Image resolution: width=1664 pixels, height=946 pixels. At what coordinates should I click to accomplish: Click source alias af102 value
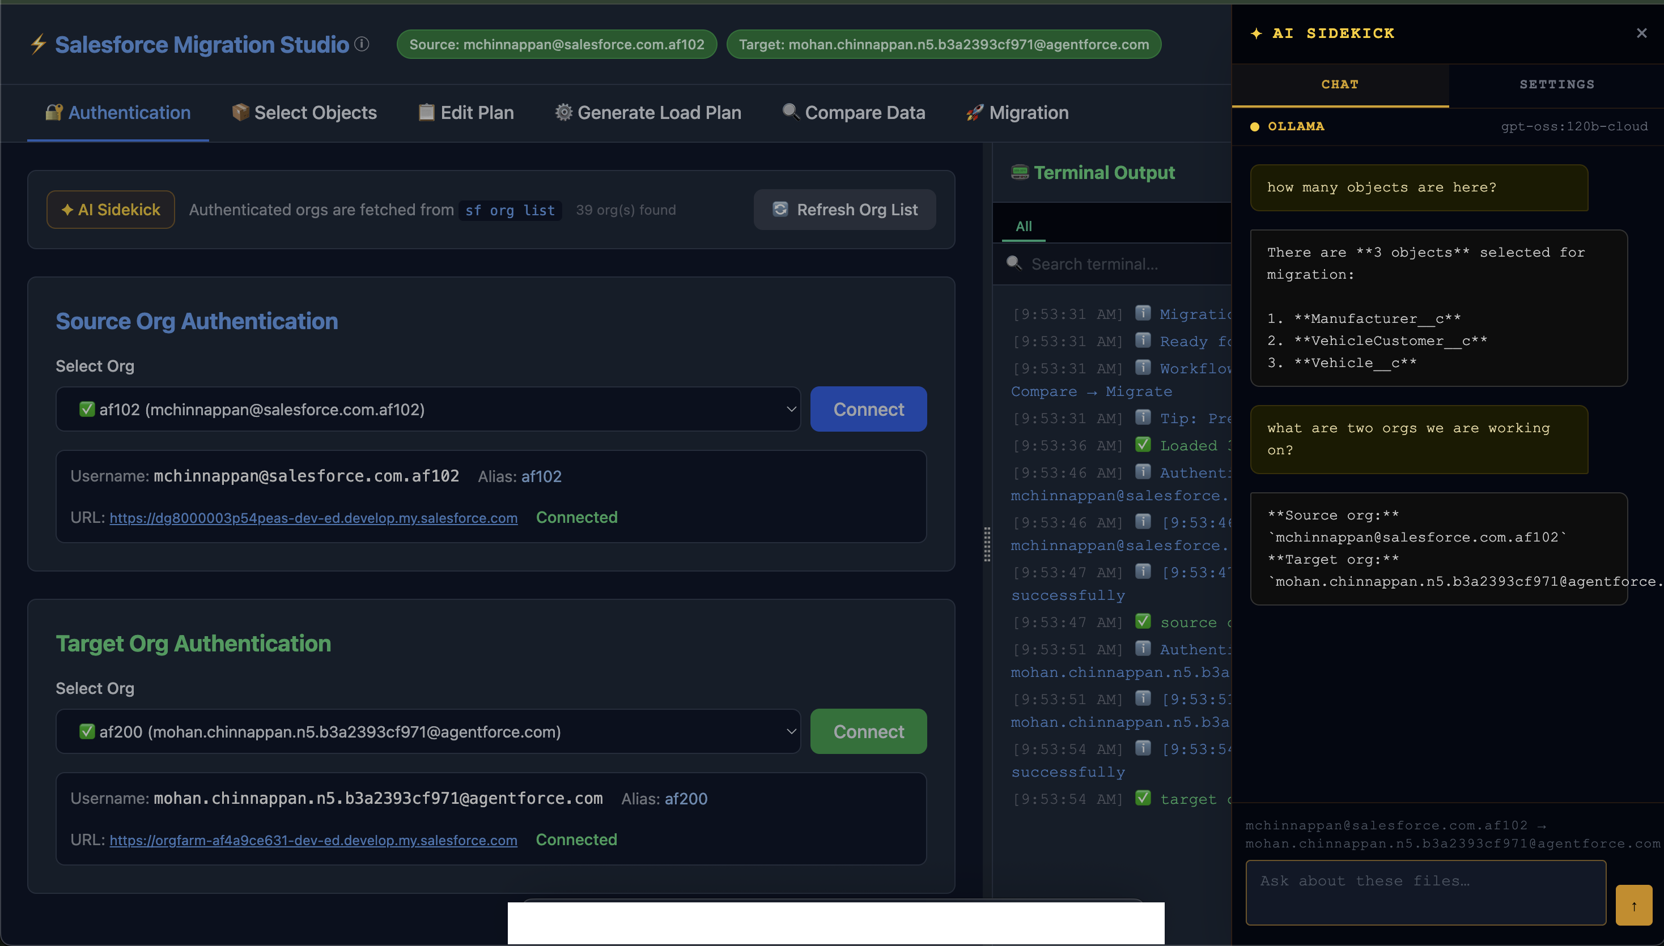coord(541,476)
